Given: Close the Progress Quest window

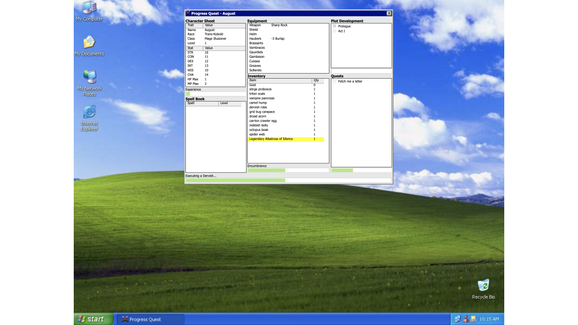Looking at the screenshot, I should (389, 13).
